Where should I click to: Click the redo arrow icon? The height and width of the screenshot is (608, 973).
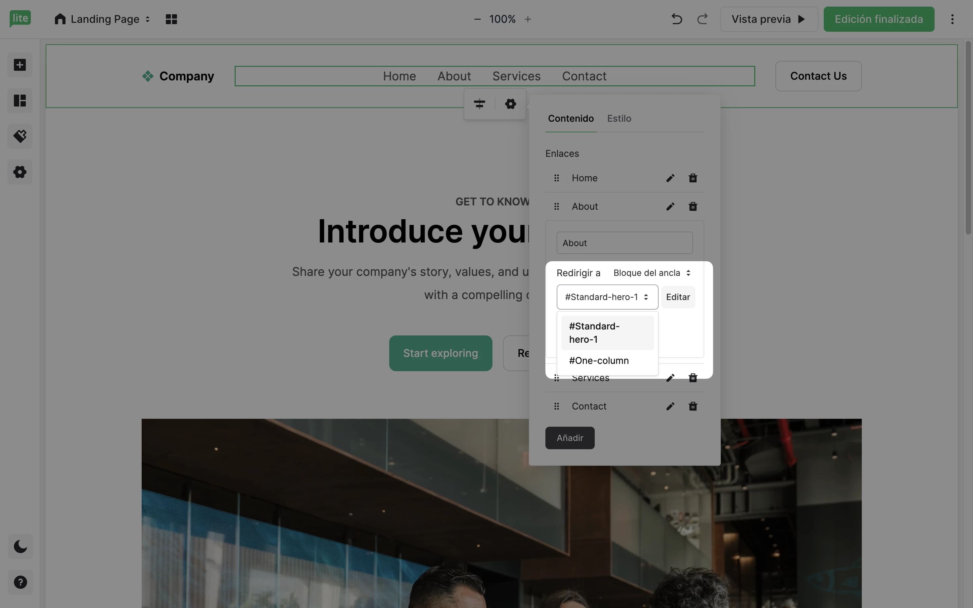click(x=702, y=19)
